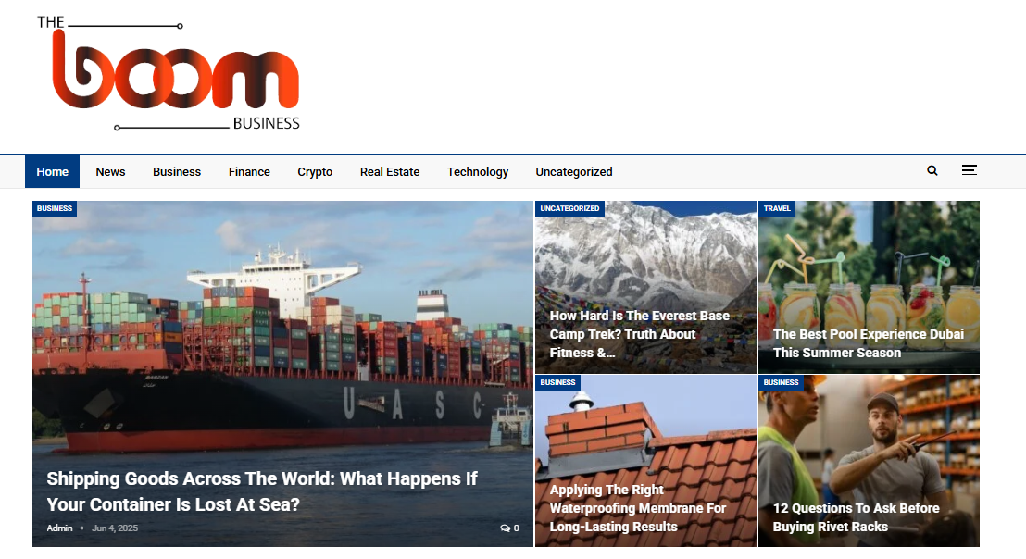The image size is (1026, 559).
Task: Open the hamburger side menu icon
Action: 970,170
